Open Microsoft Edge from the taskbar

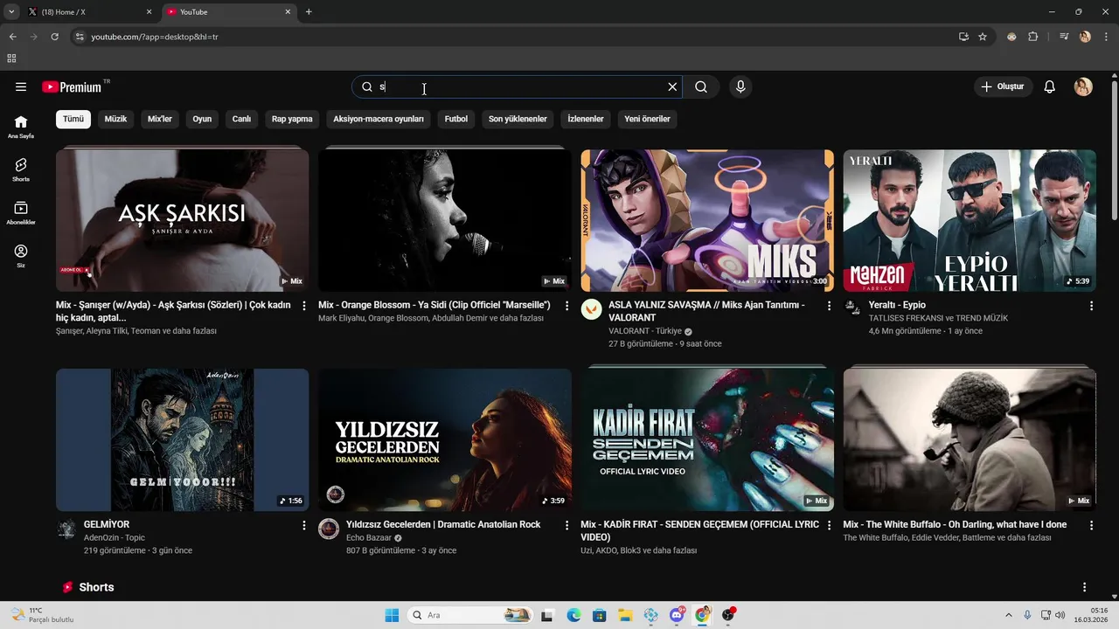click(x=573, y=615)
